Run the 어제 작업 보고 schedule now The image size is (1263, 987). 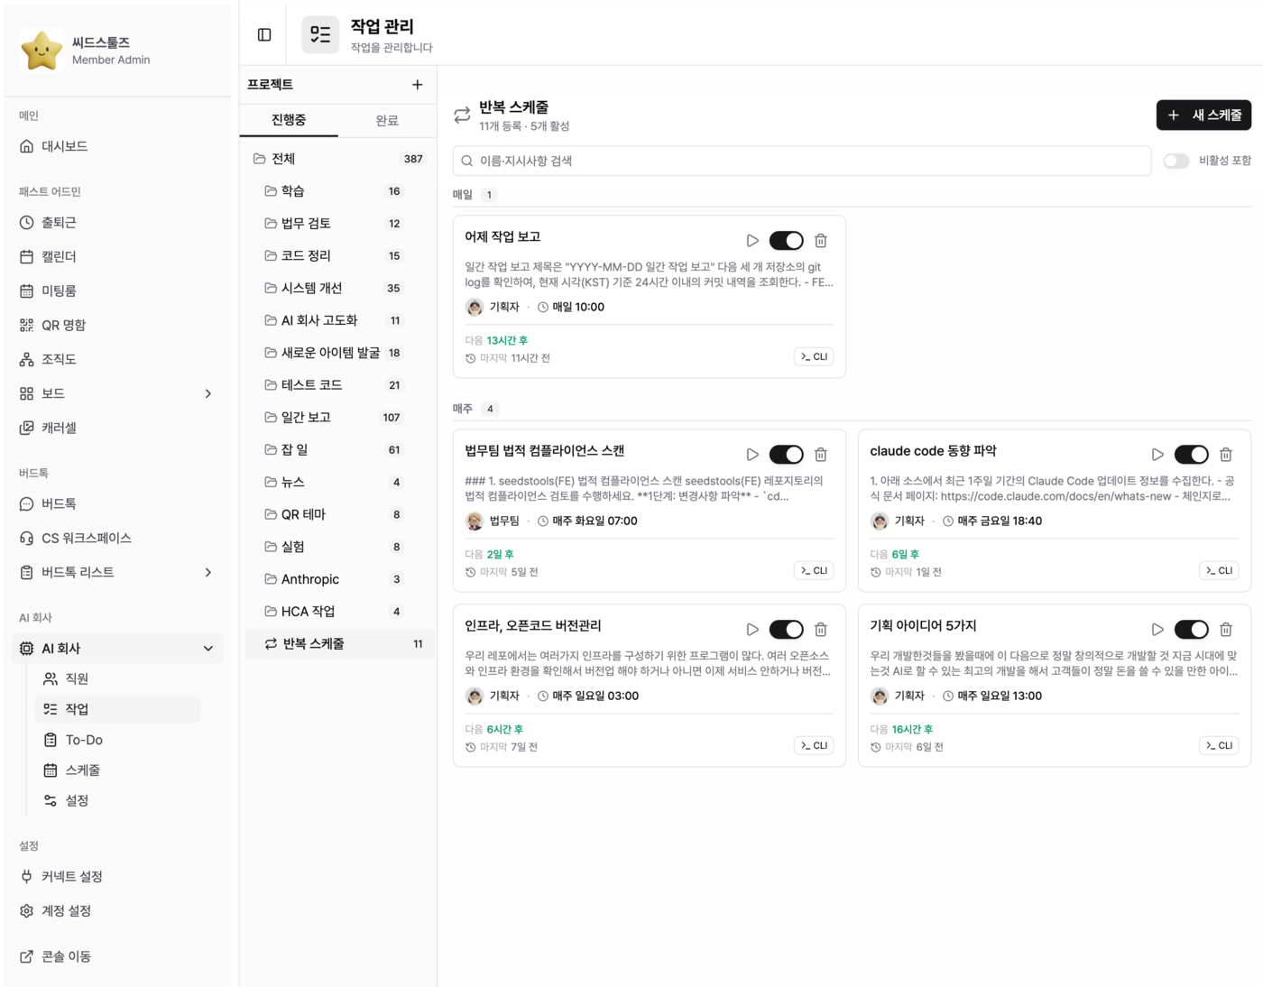tap(752, 241)
